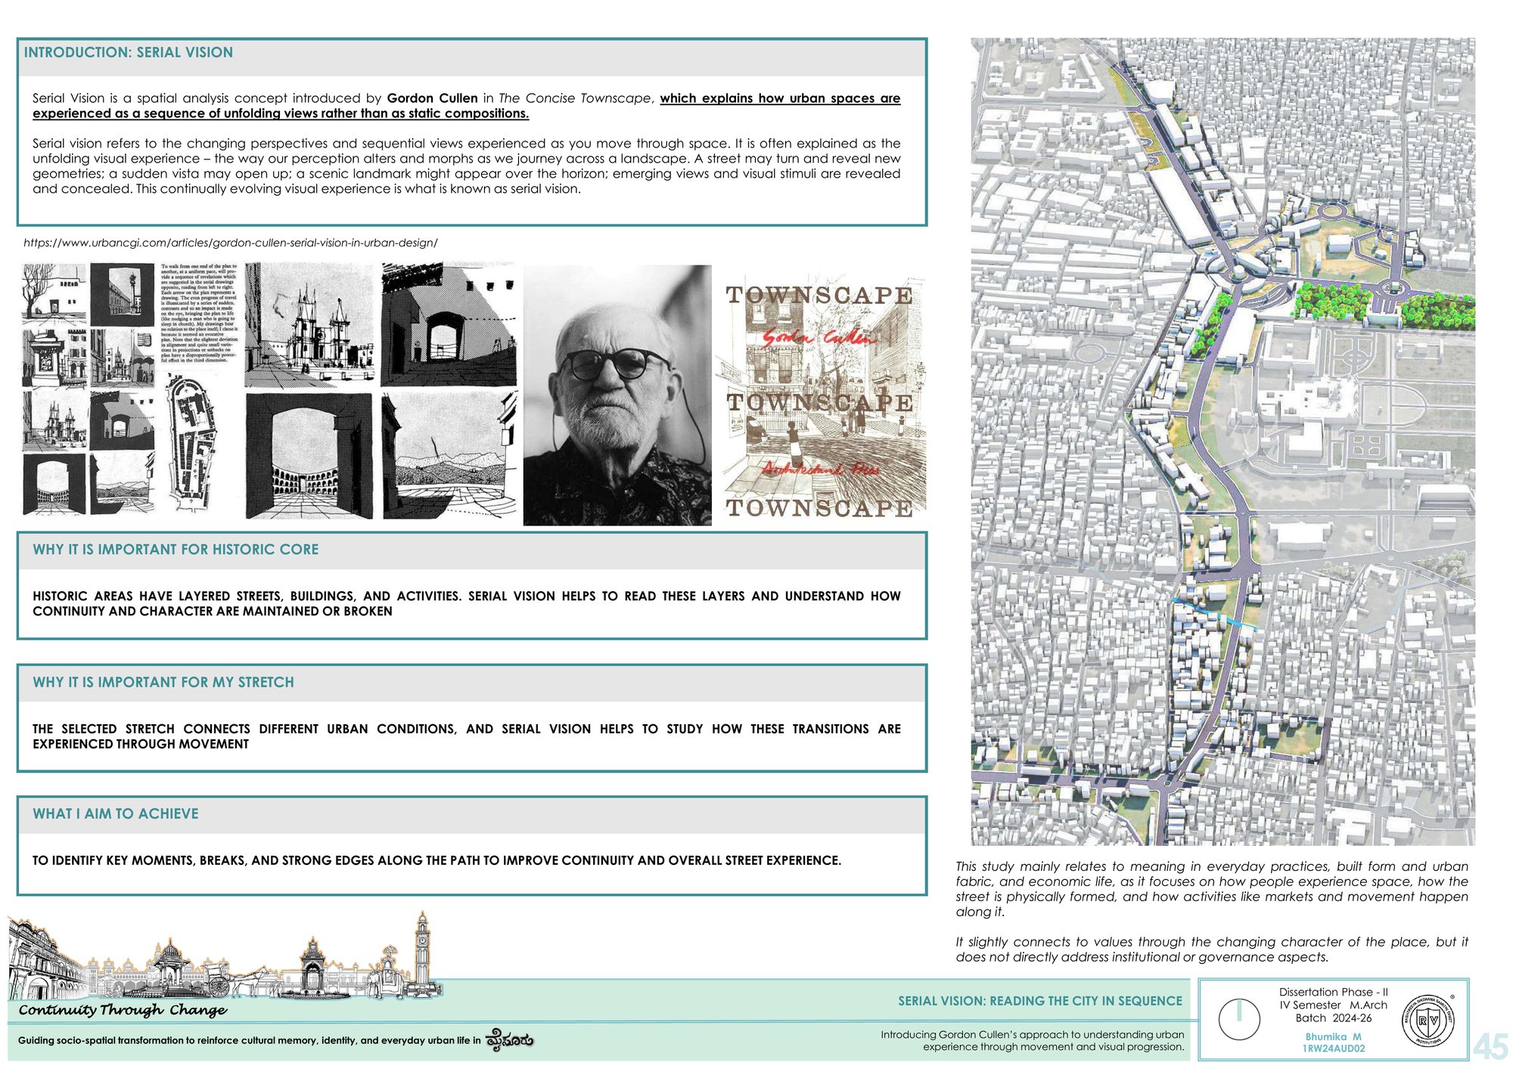The height and width of the screenshot is (1069, 1513).
Task: Select the archway sketch with colonnade courtyard
Action: (x=309, y=456)
